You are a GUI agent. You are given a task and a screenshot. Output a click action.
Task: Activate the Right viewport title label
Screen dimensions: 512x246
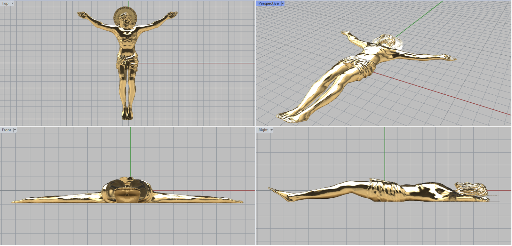(x=263, y=130)
